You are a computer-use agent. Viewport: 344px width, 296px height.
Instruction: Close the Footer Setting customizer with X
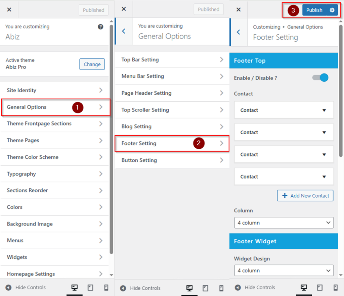point(239,10)
